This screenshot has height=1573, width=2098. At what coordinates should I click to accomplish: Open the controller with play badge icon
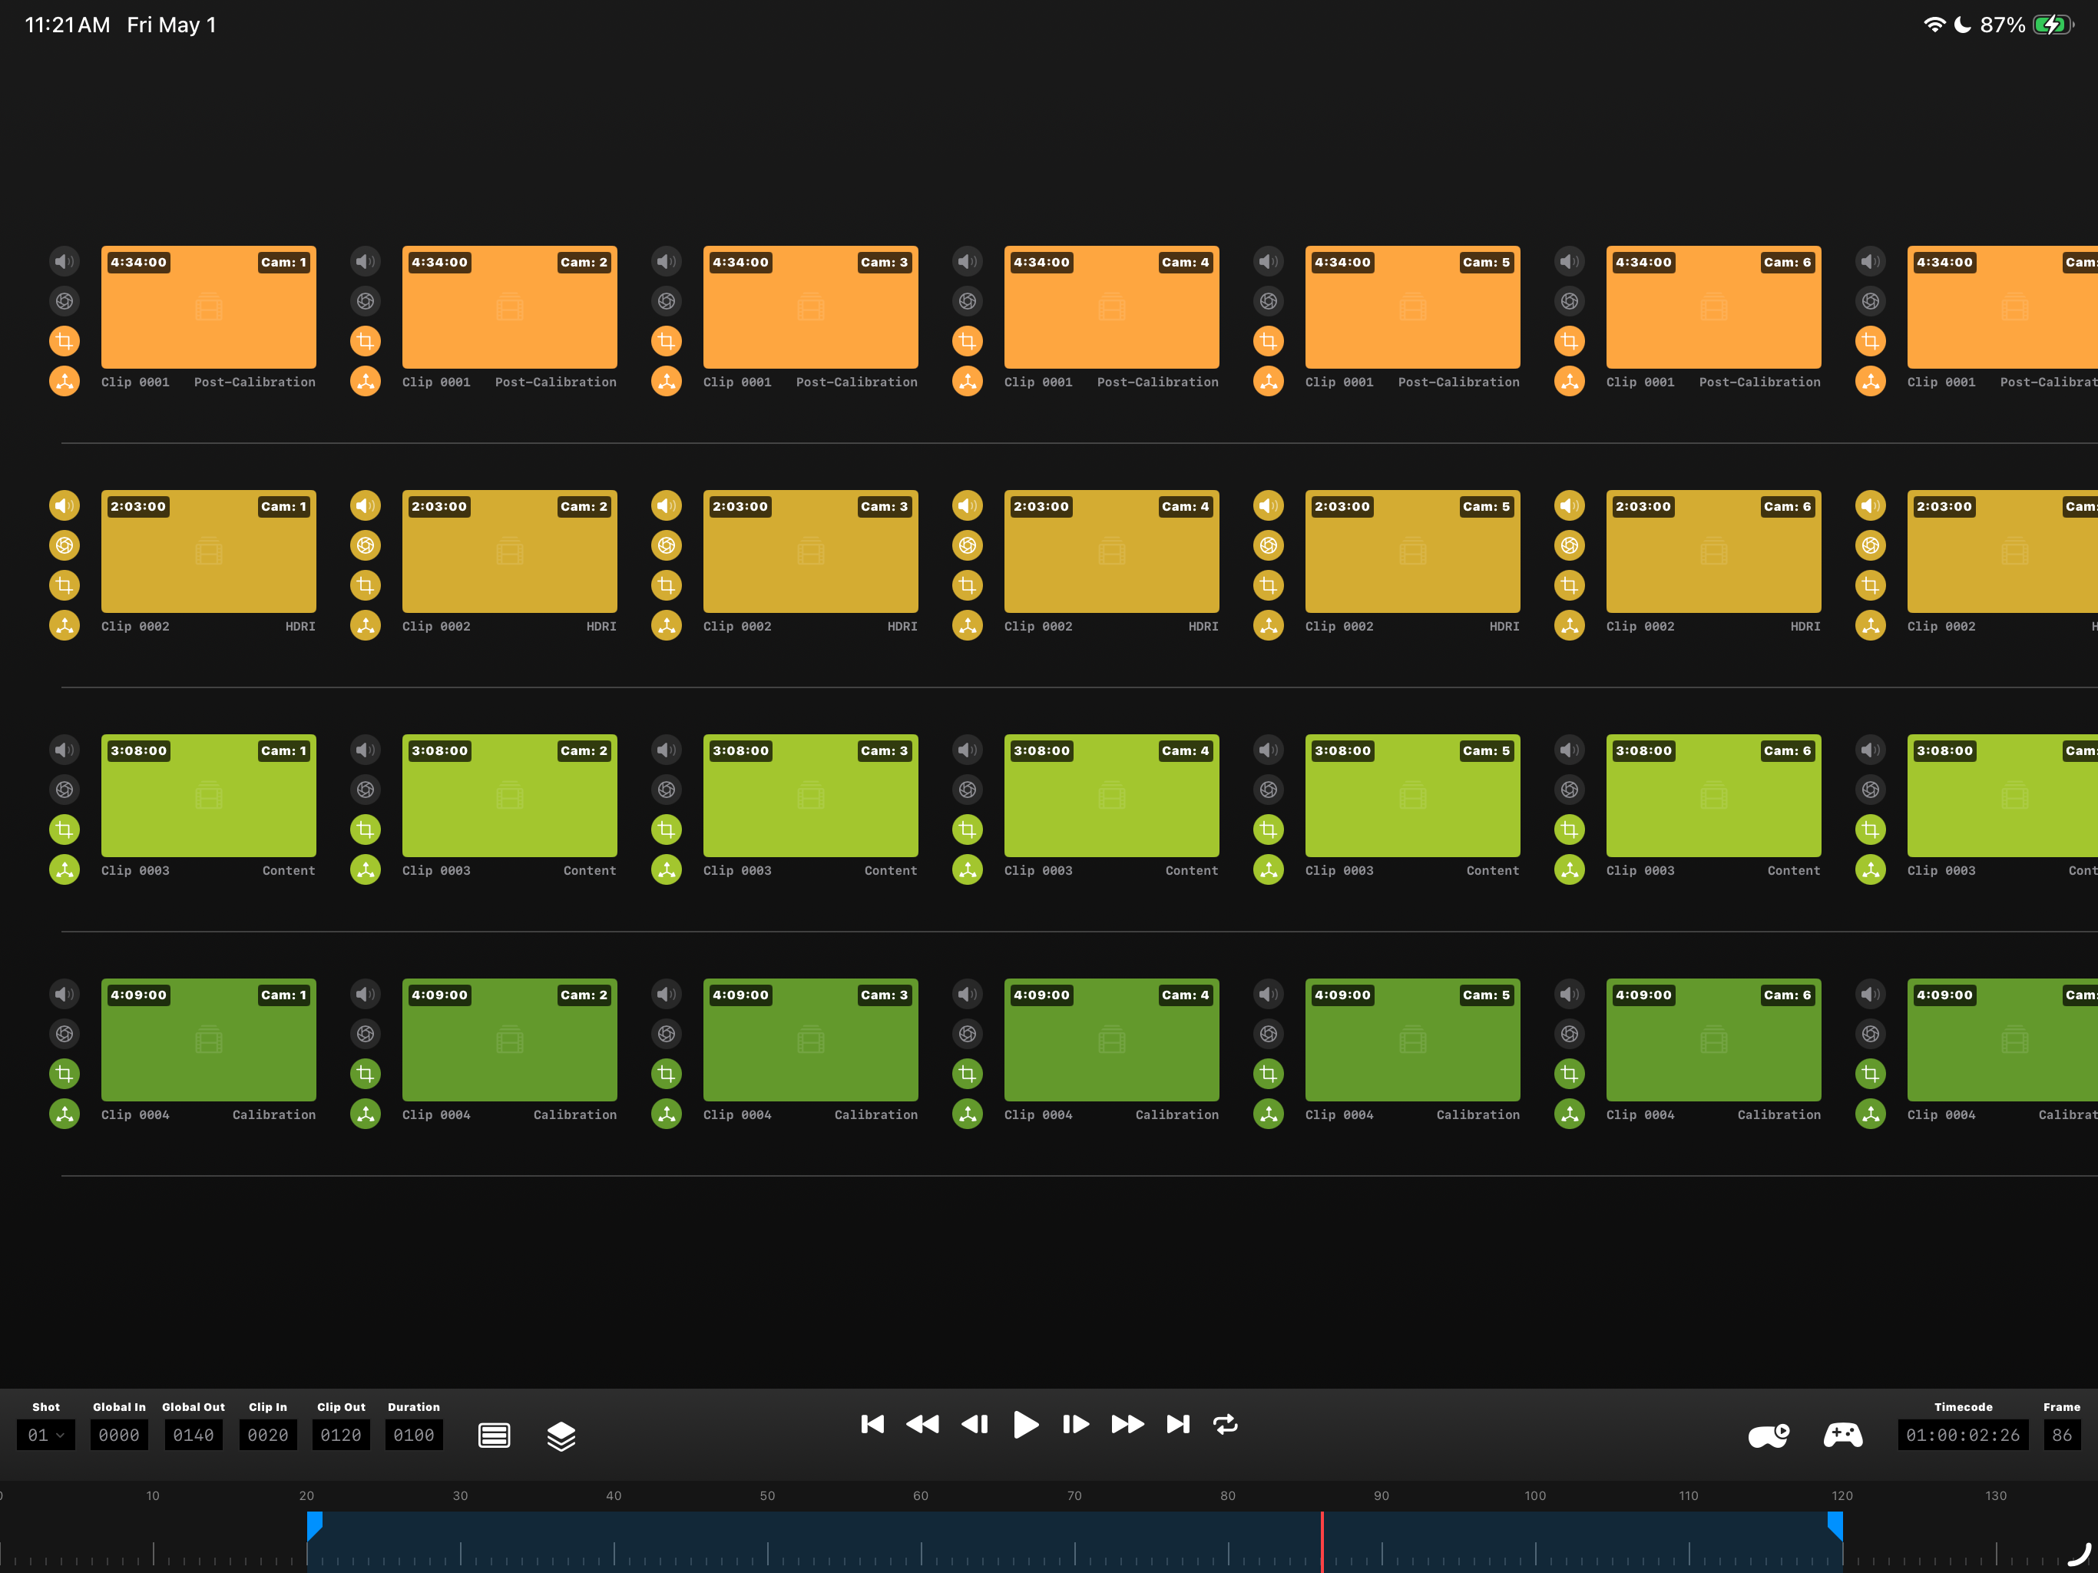pyautogui.click(x=1769, y=1436)
